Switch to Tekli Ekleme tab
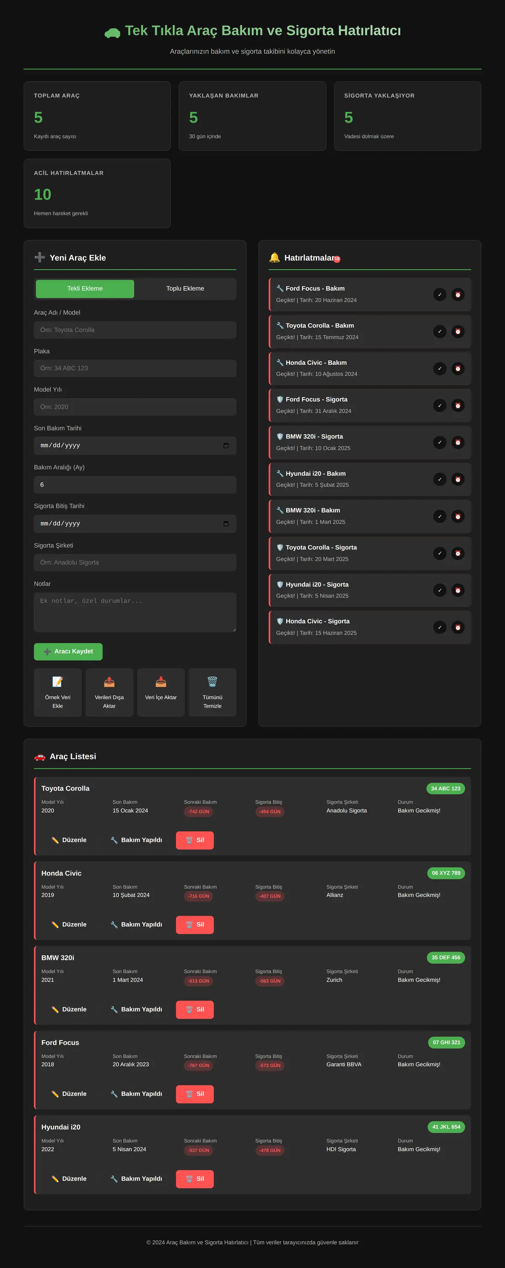 pos(85,288)
